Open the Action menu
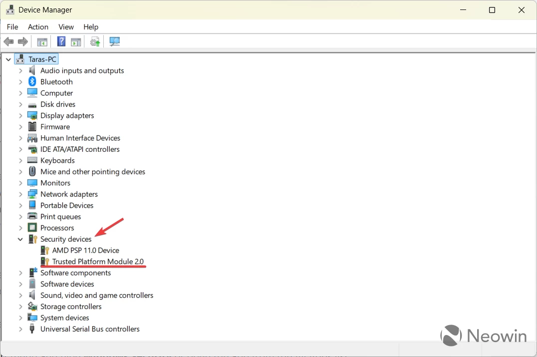This screenshot has width=537, height=357. pyautogui.click(x=38, y=27)
